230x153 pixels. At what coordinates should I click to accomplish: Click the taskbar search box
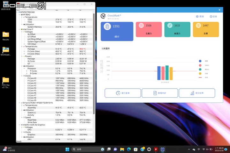click(88, 149)
